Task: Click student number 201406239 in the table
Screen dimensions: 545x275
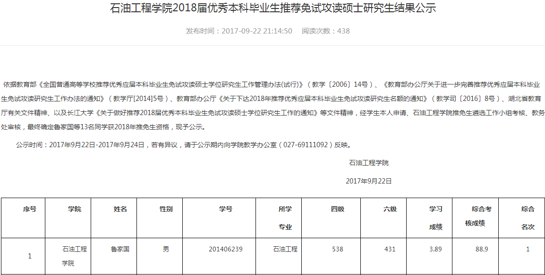Action: click(x=225, y=249)
